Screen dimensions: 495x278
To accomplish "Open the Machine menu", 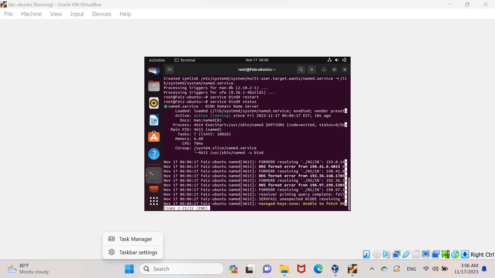I will [x=31, y=14].
